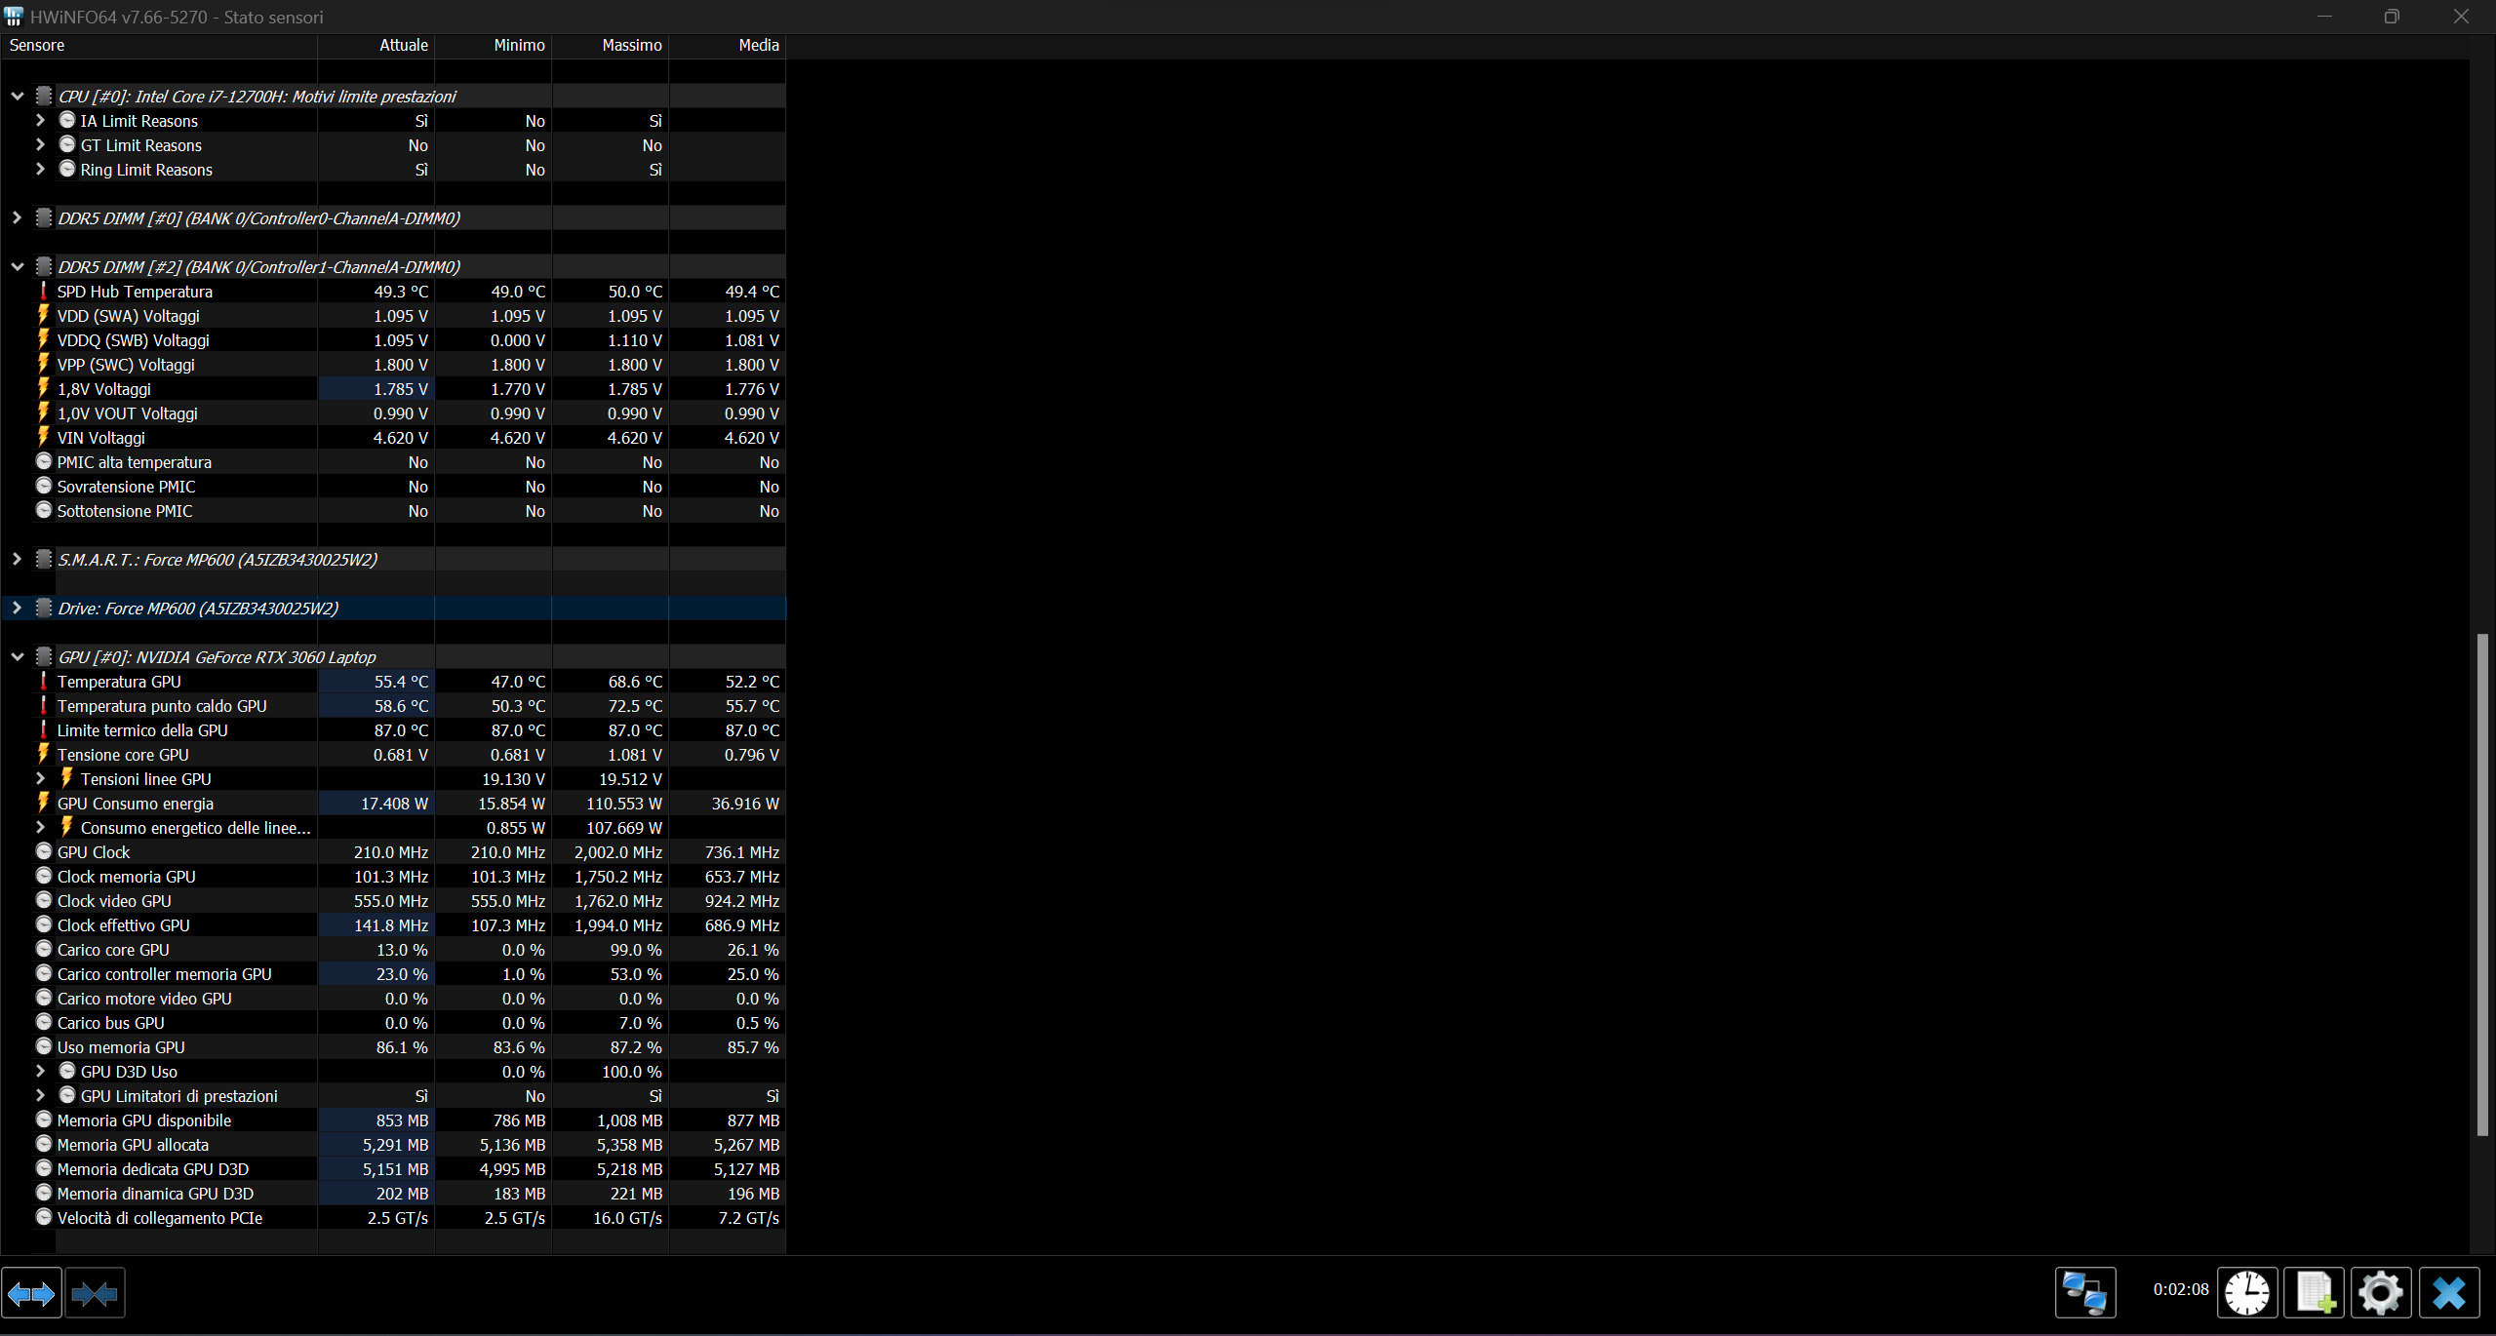Click the circle icon of Velocità di collegamento PCIe

[x=44, y=1217]
